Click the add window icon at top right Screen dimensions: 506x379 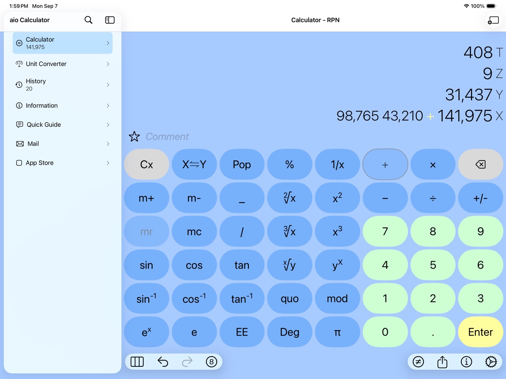click(x=493, y=20)
